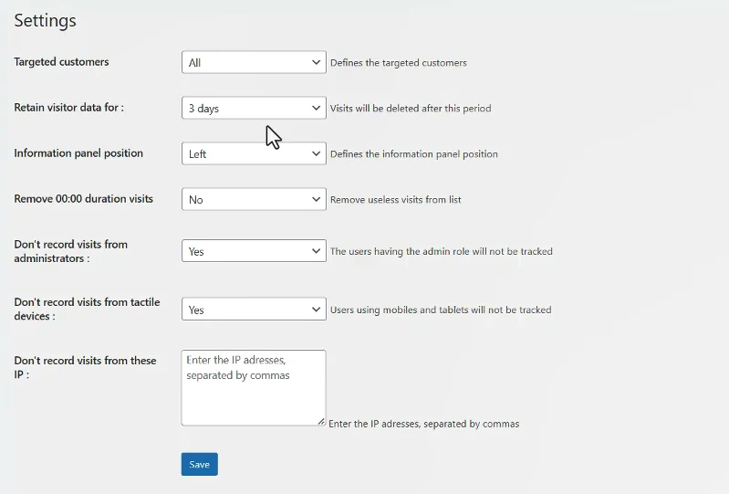Change the administrators tracking dropdown set to Yes
The width and height of the screenshot is (729, 494).
[x=254, y=251]
